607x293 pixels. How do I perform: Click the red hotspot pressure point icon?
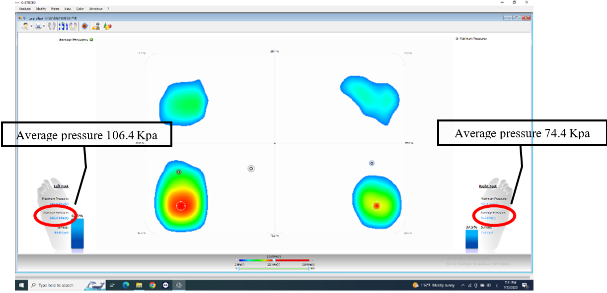[x=85, y=26]
